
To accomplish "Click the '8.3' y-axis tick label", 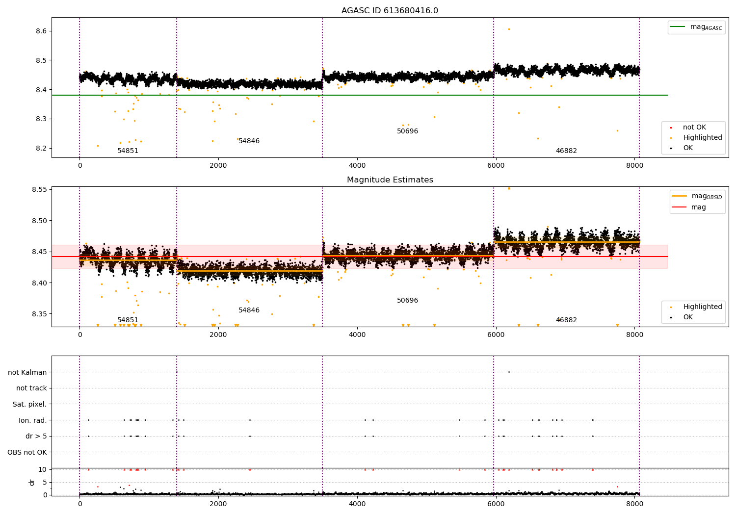I will [x=41, y=119].
